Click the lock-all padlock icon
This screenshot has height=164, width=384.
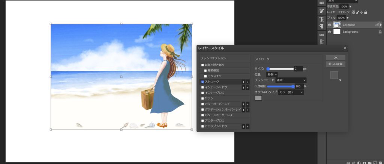(x=366, y=12)
